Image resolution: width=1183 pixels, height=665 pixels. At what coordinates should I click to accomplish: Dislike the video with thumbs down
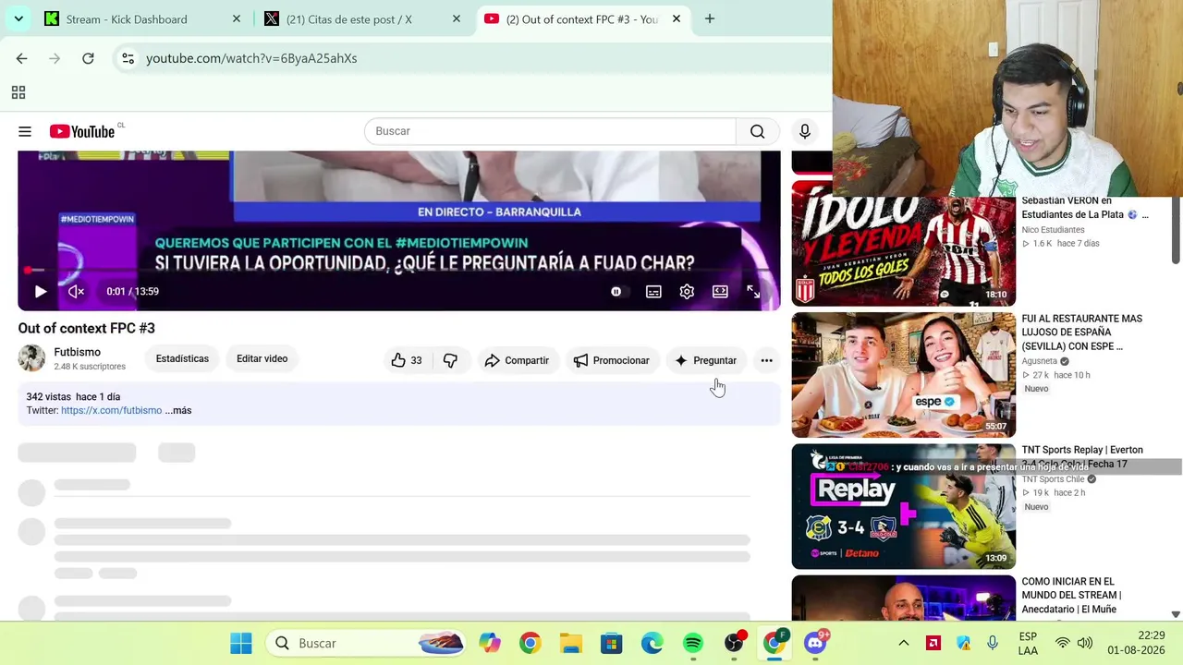point(450,360)
